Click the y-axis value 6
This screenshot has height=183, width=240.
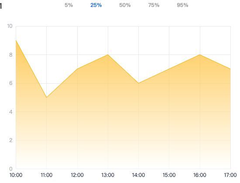click(11, 83)
